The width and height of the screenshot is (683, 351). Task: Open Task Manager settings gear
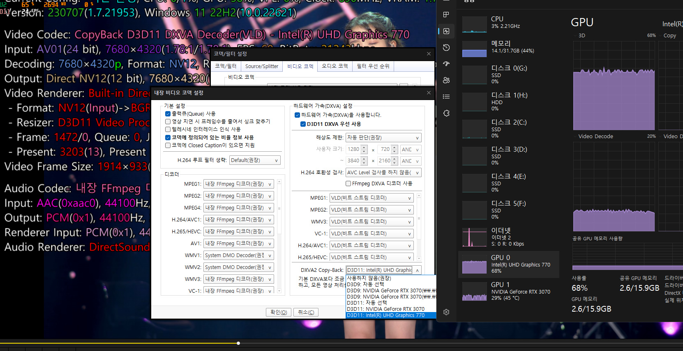[446, 312]
